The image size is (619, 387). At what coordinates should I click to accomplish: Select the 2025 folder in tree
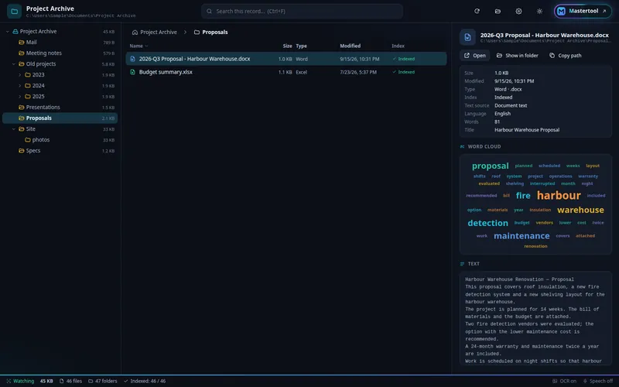[60, 96]
